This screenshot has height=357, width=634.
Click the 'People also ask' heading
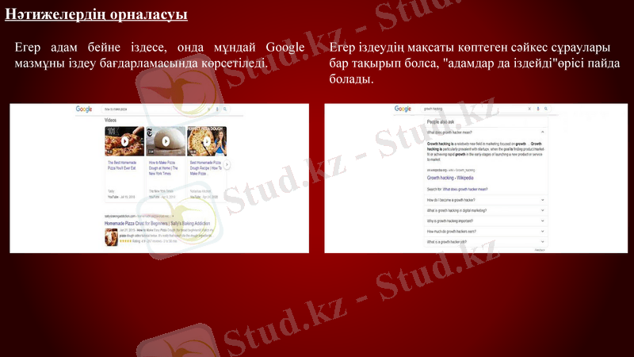tap(441, 122)
